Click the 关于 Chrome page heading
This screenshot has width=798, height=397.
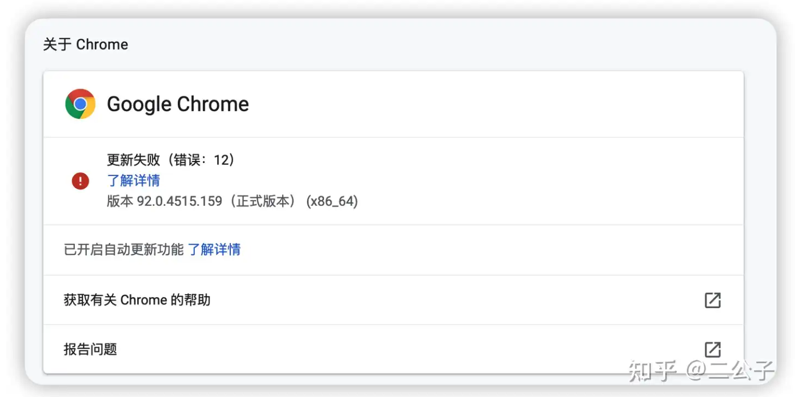point(86,44)
